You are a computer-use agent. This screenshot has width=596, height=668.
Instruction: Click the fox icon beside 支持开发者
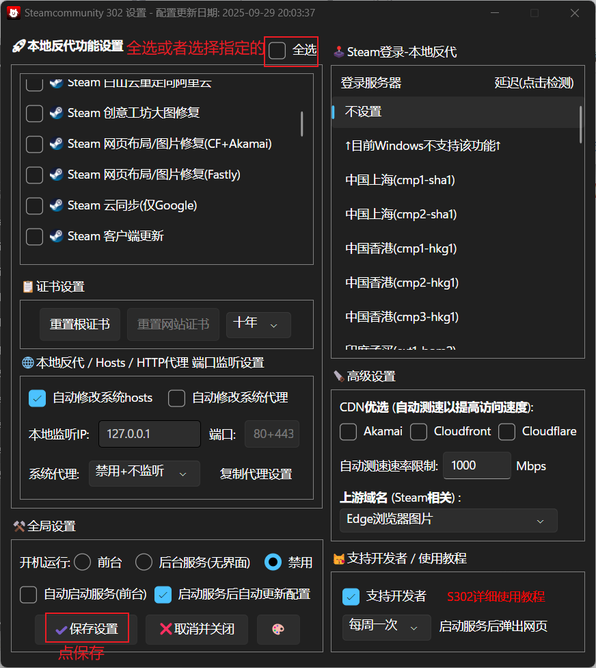pyautogui.click(x=340, y=558)
